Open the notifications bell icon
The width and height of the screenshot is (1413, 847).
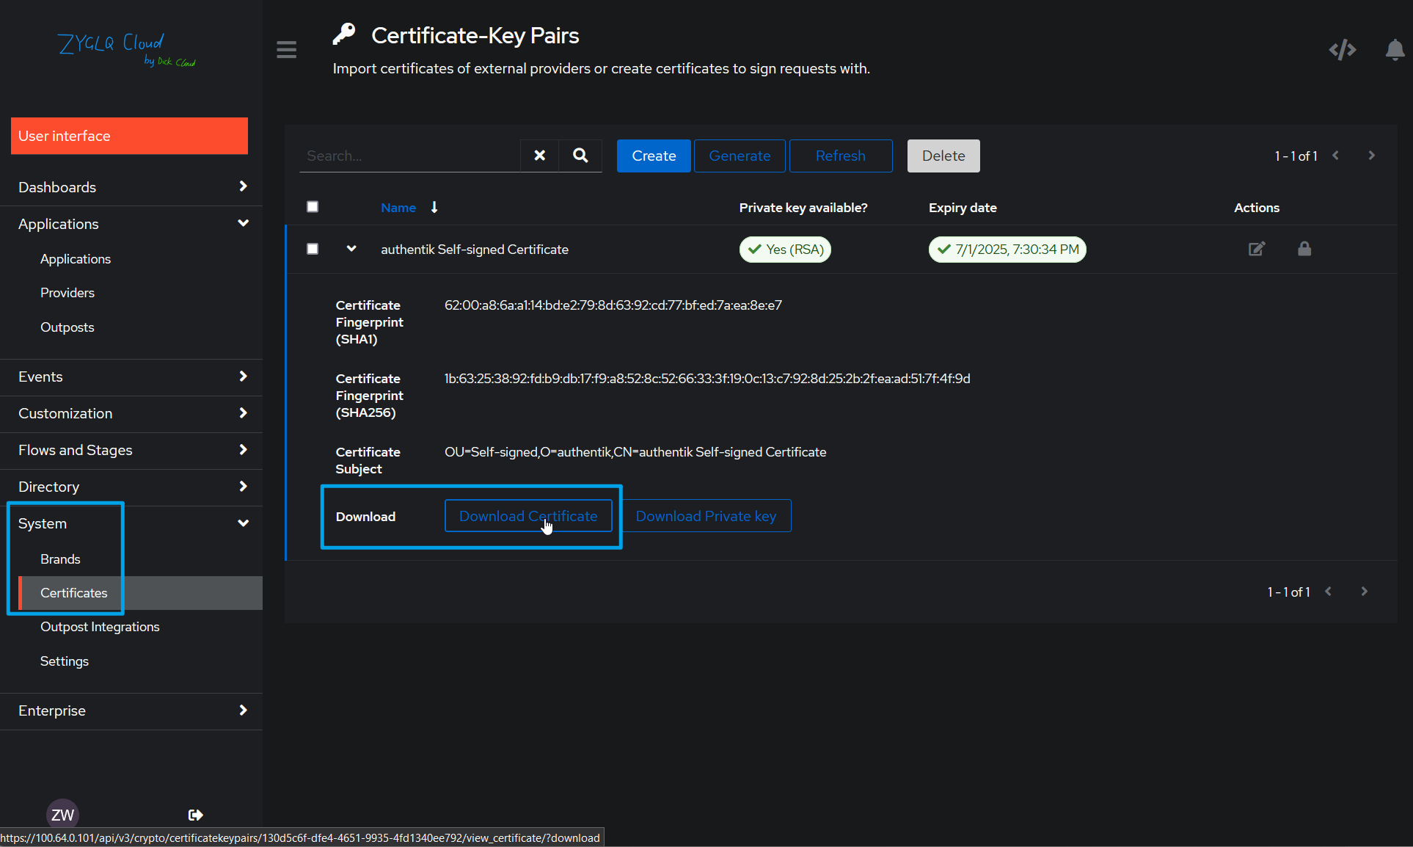pyautogui.click(x=1395, y=50)
